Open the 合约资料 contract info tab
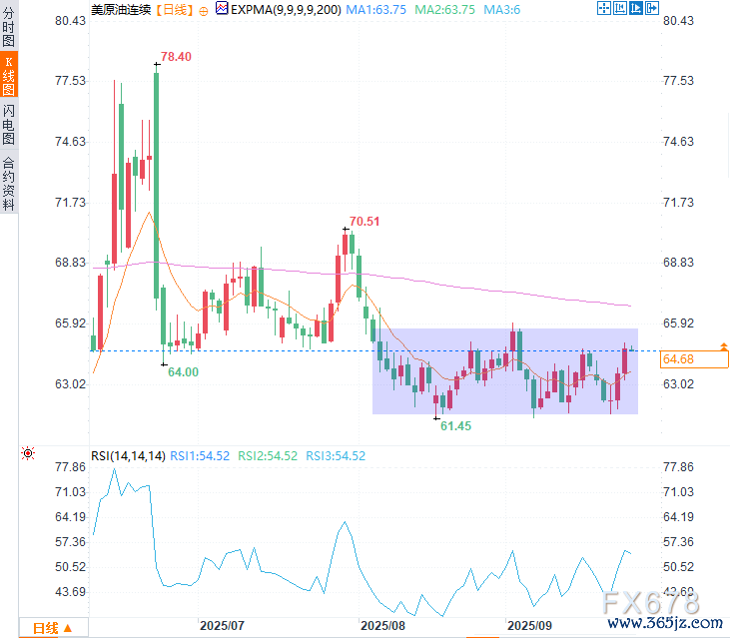The height and width of the screenshot is (638, 730). pos(9,183)
